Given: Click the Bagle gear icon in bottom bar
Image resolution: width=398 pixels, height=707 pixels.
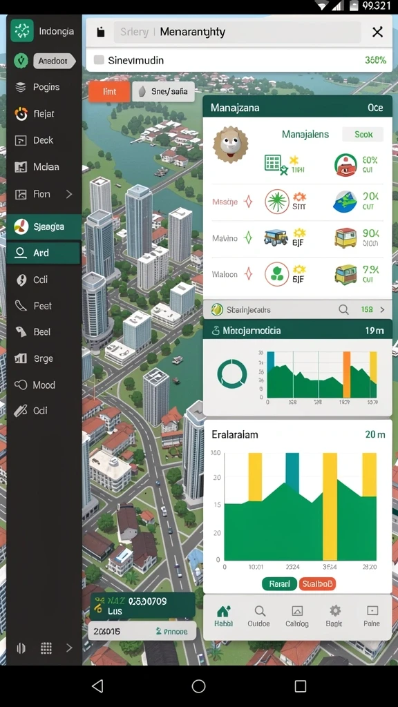Looking at the screenshot, I should (335, 611).
